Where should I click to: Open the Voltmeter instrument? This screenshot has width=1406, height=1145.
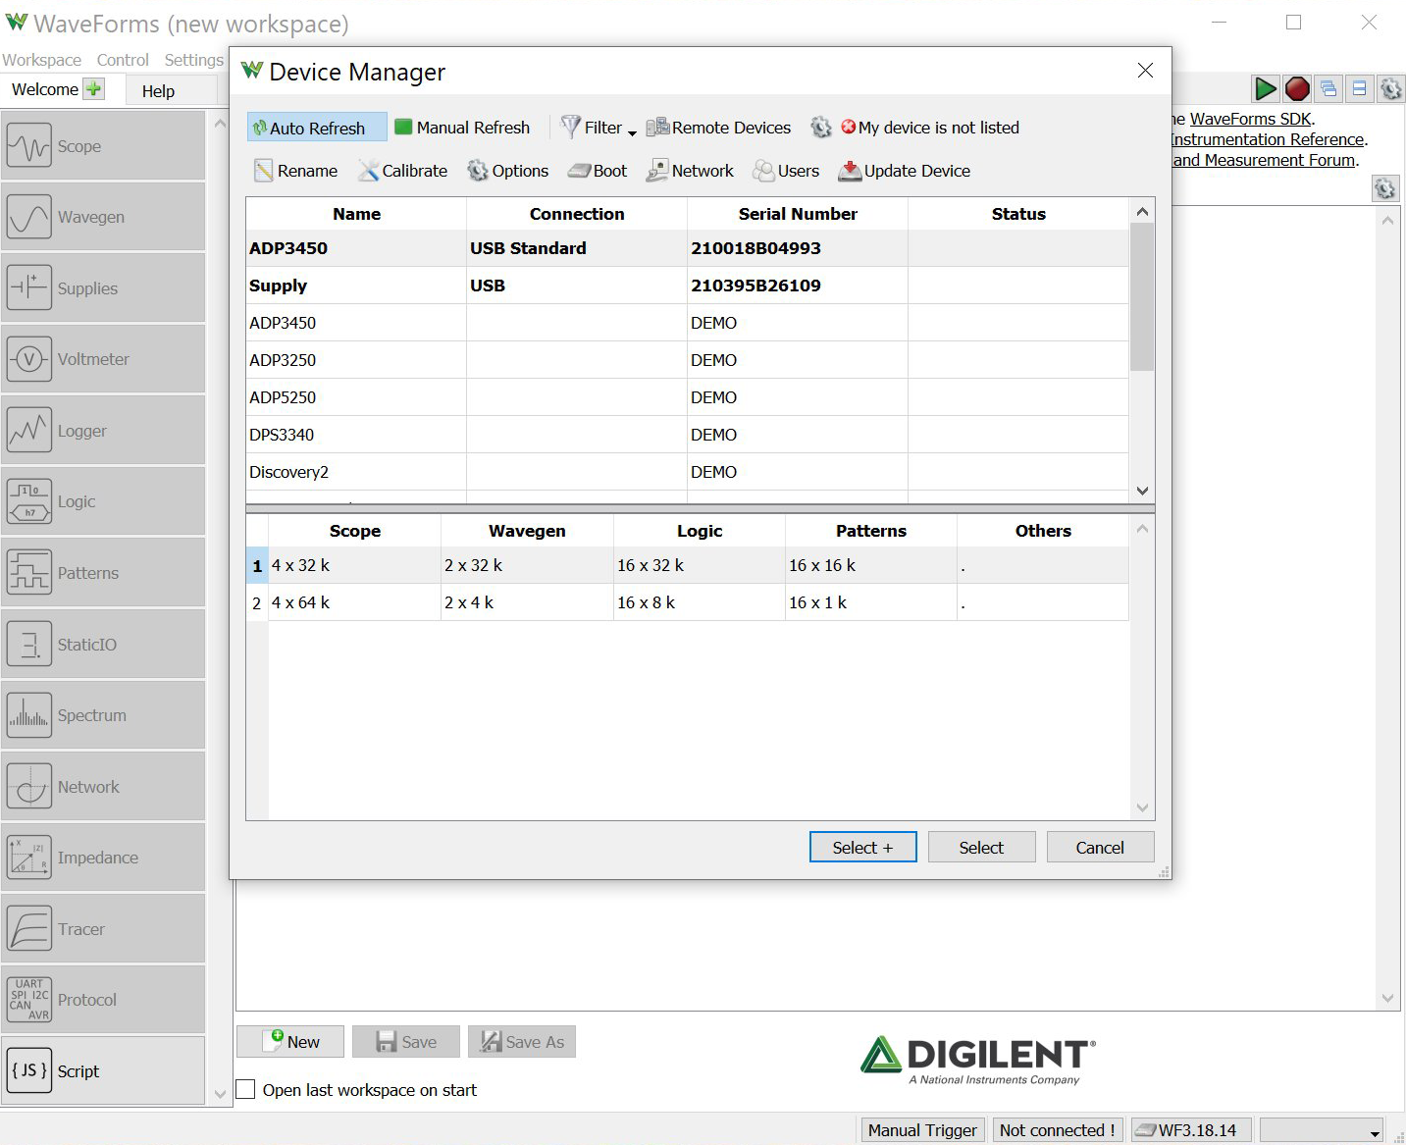(103, 359)
